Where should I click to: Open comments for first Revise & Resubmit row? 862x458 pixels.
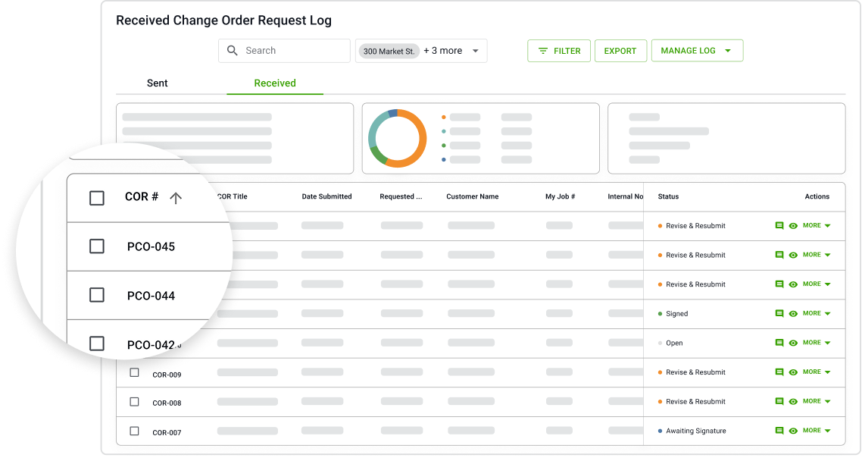click(779, 226)
